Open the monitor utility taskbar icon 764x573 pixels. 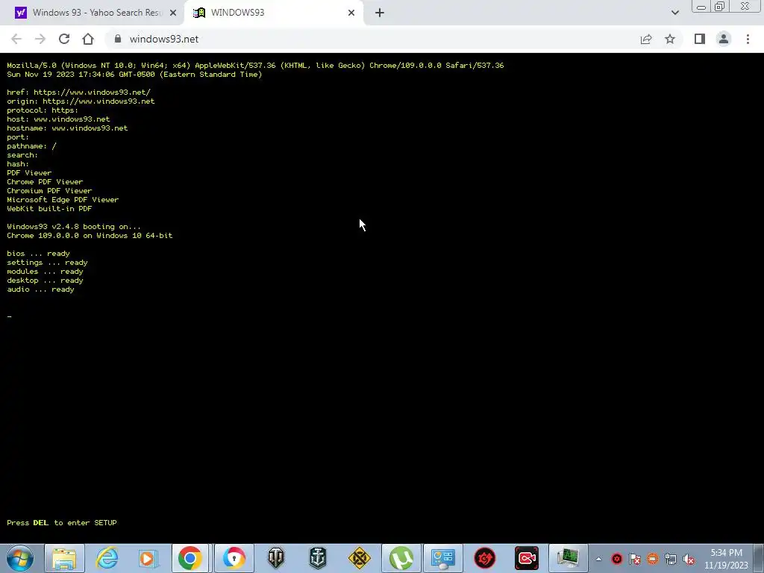[568, 558]
